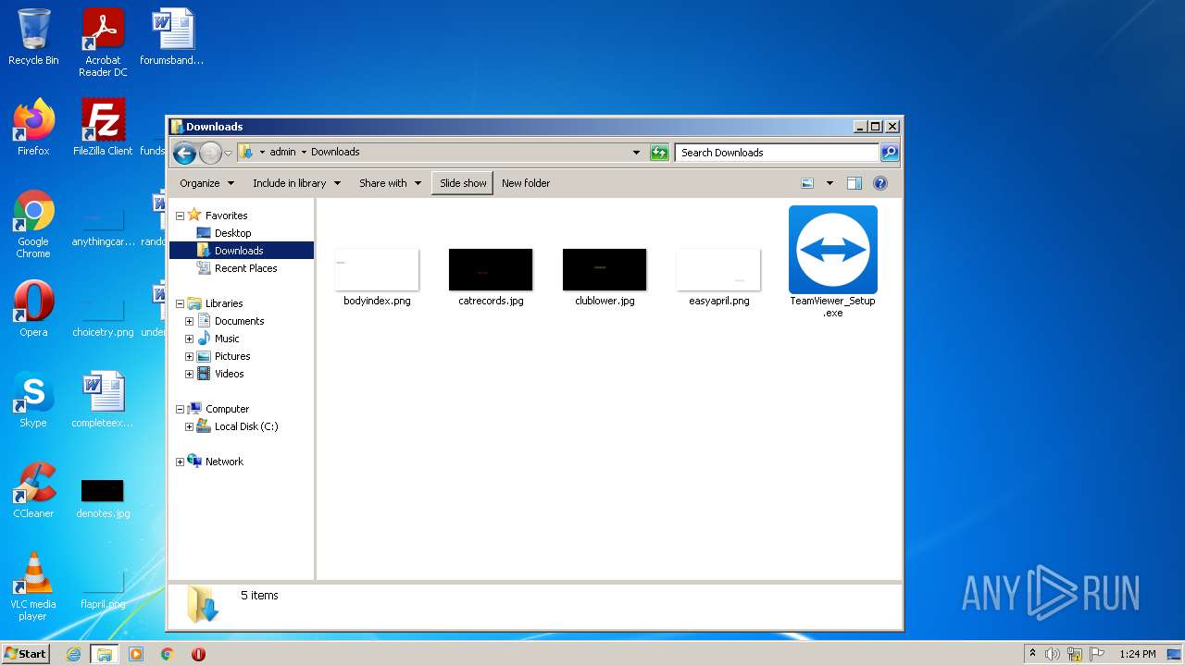1185x666 pixels.
Task: Collapse the Libraries tree group
Action: pos(180,303)
